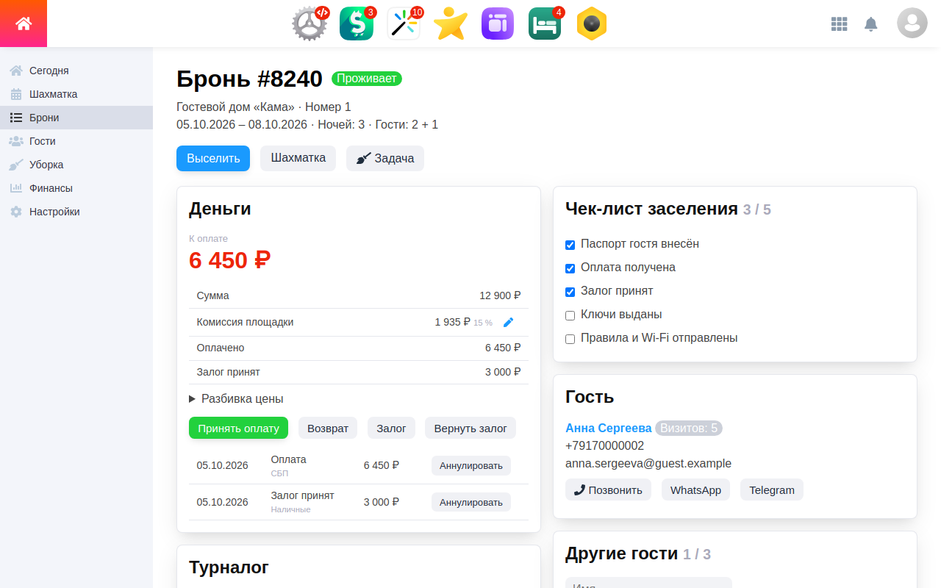Create a task with the Задача button
Image resolution: width=941 pixels, height=588 pixels.
pos(385,158)
